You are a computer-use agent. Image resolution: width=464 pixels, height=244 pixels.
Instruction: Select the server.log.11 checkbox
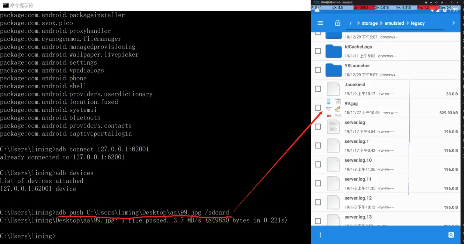tap(318, 183)
